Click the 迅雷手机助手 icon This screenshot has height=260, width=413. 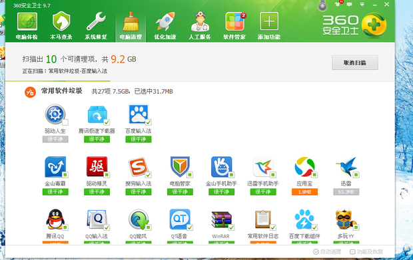click(x=263, y=167)
